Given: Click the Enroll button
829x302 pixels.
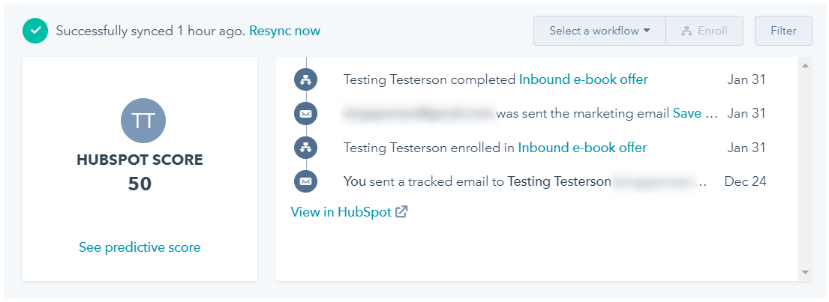Looking at the screenshot, I should (x=704, y=31).
